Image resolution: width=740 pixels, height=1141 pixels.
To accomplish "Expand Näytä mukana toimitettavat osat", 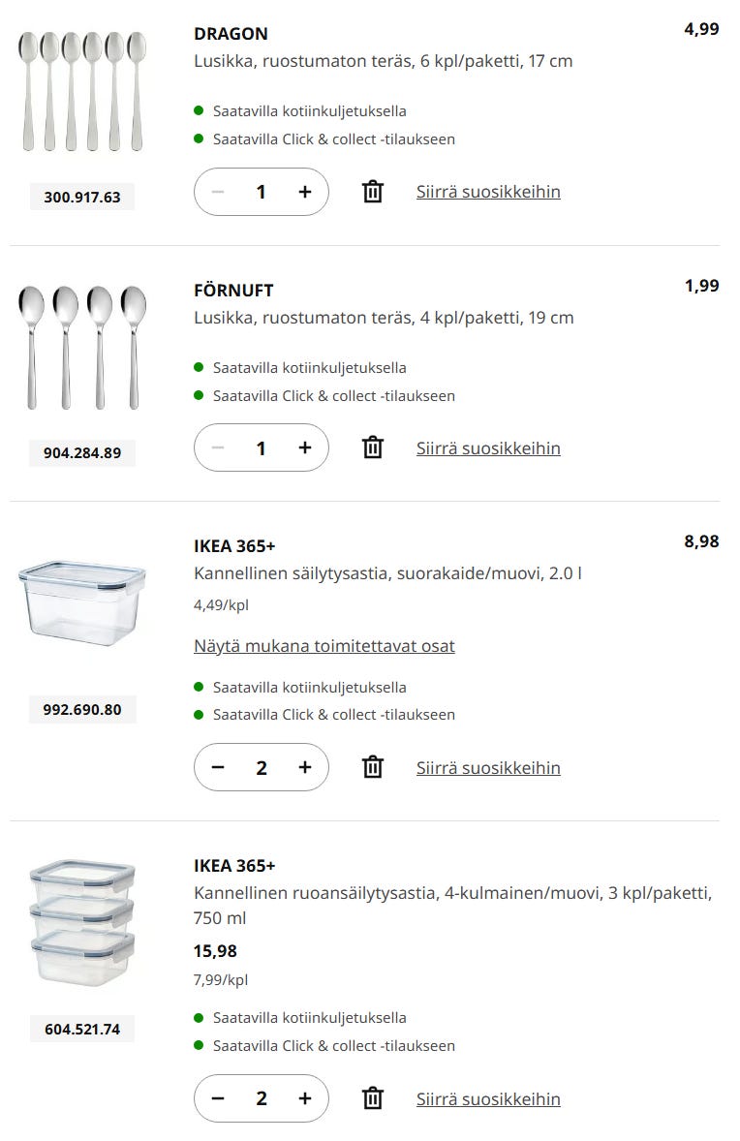I will [x=324, y=646].
